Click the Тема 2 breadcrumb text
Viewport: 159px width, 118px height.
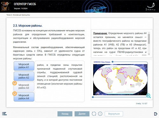coord(18,15)
